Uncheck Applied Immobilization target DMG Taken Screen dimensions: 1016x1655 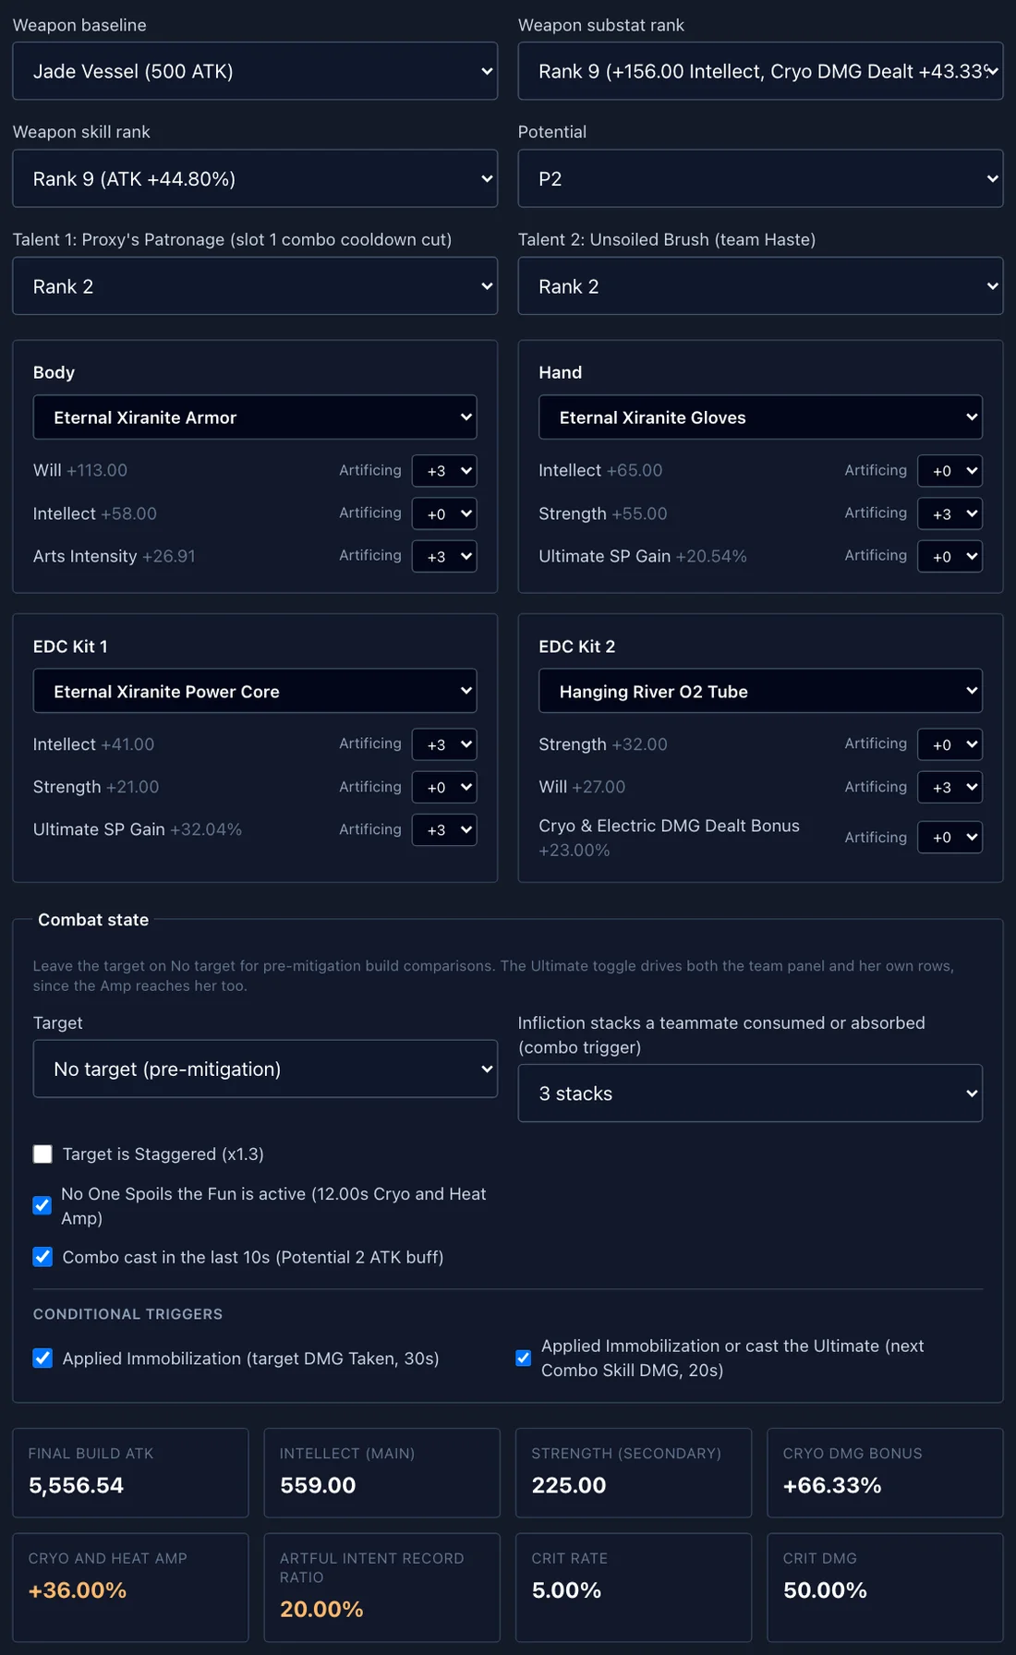pos(42,1358)
